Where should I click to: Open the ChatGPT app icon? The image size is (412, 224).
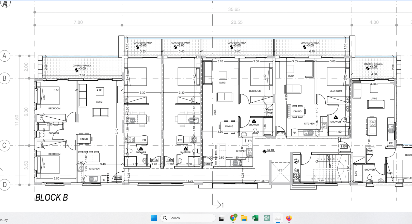coord(266,218)
